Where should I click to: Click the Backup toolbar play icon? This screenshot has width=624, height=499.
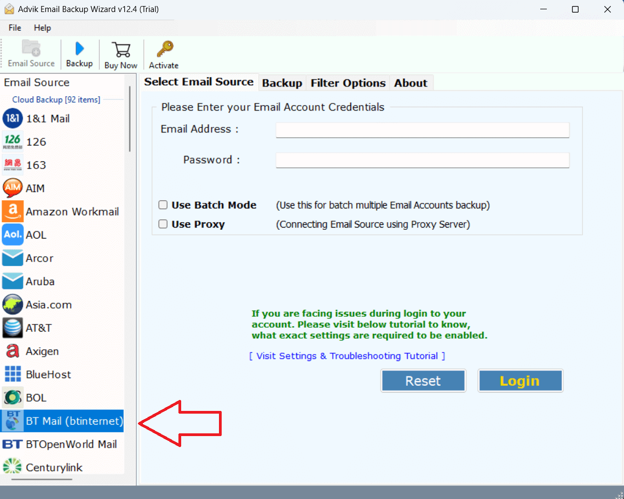pos(79,49)
